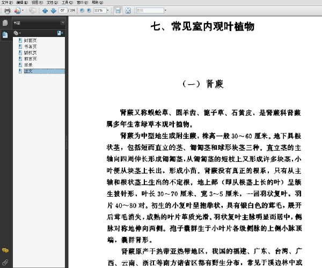Open the 编辑 menu
The image size is (322, 268).
(22, 3)
